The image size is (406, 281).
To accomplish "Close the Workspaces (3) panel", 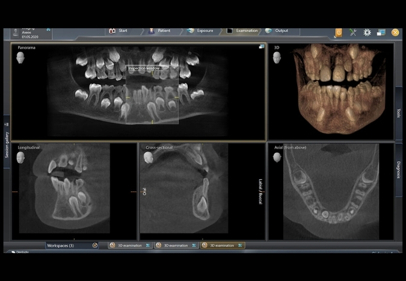I will click(95, 245).
